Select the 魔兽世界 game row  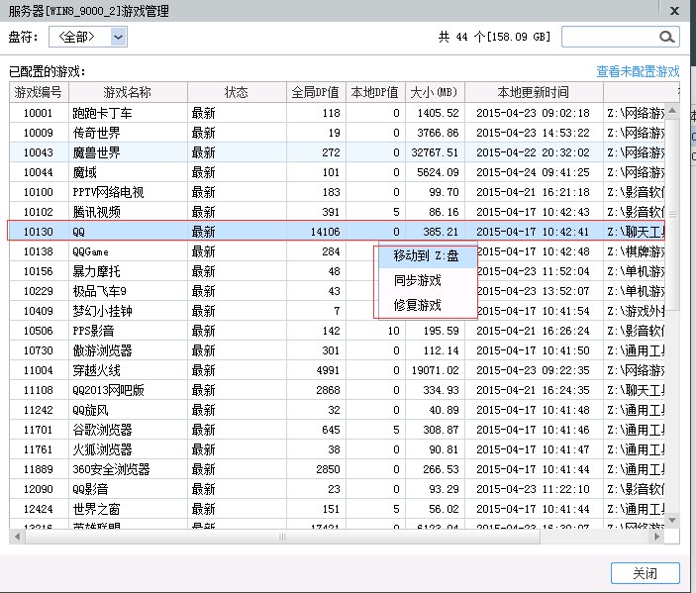coord(337,152)
